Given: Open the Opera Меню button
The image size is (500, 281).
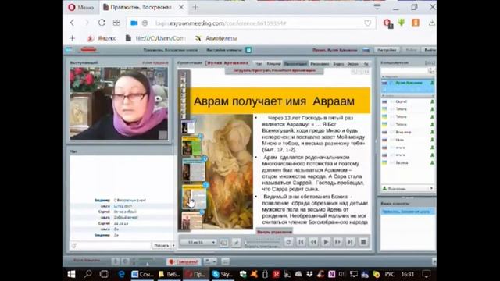Looking at the screenshot, I should click(x=81, y=7).
